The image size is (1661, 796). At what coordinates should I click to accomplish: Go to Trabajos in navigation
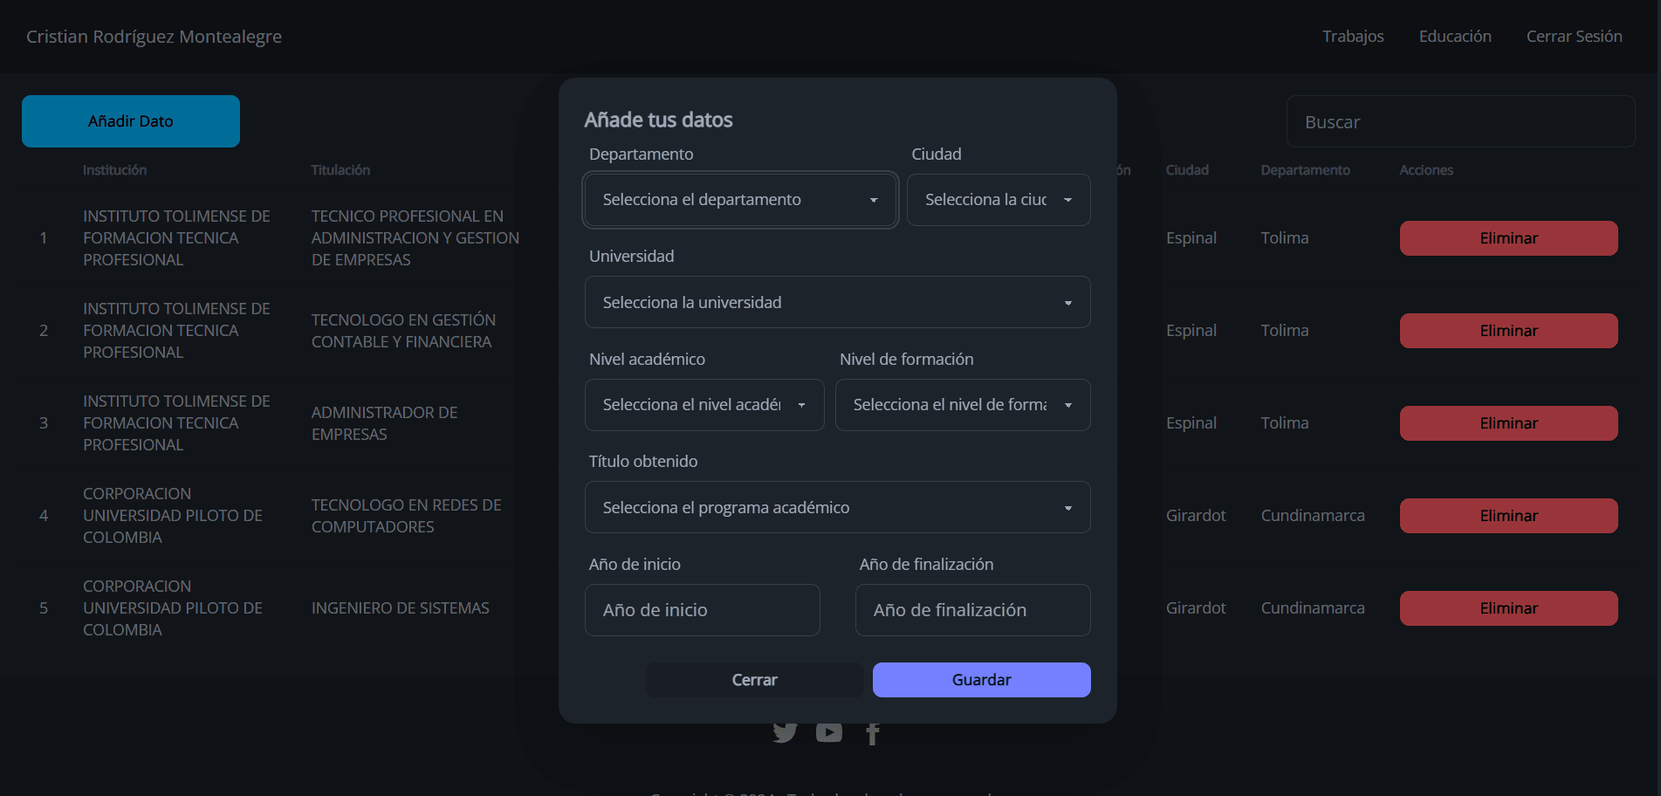coord(1353,37)
